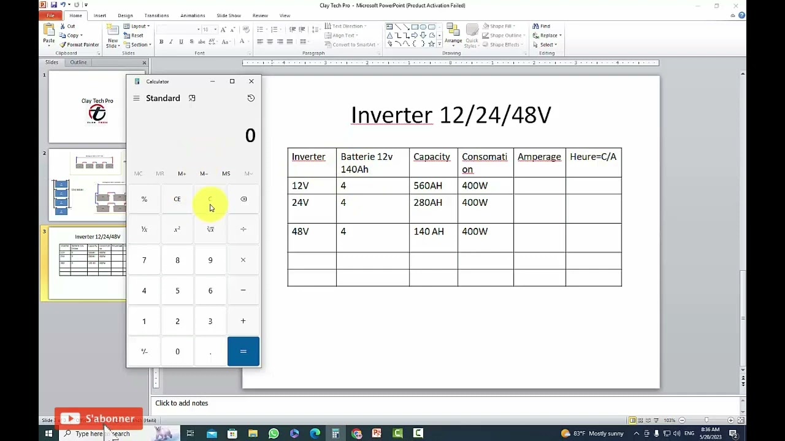The image size is (785, 441).
Task: Move the zoom slider handle
Action: (706, 420)
